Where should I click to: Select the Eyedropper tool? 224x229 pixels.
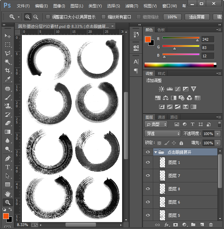click(8, 79)
